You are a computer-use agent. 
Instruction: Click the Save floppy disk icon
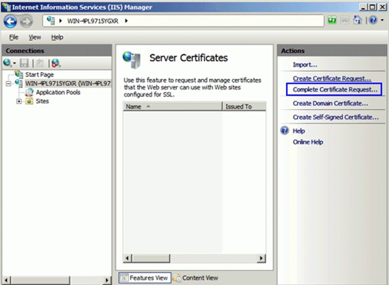[24, 63]
